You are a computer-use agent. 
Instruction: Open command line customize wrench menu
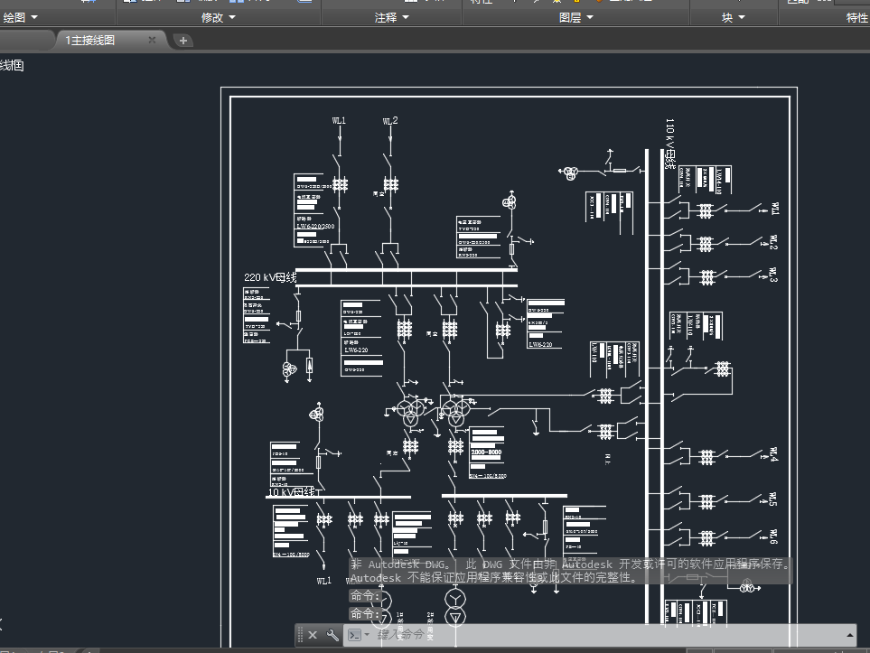(332, 635)
